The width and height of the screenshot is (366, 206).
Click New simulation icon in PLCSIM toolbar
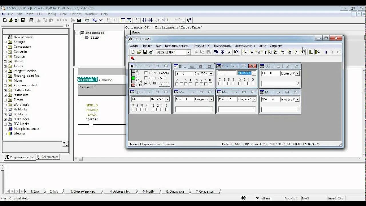(x=133, y=52)
